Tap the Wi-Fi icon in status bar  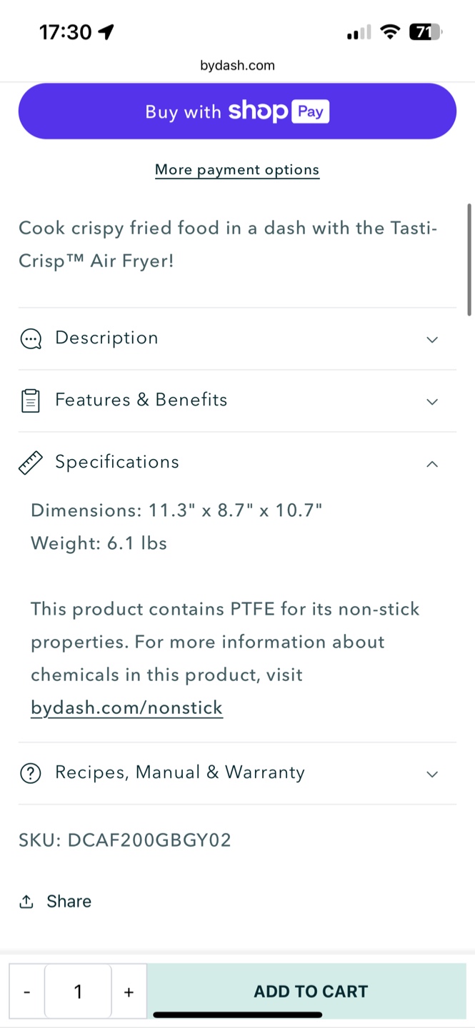(389, 32)
